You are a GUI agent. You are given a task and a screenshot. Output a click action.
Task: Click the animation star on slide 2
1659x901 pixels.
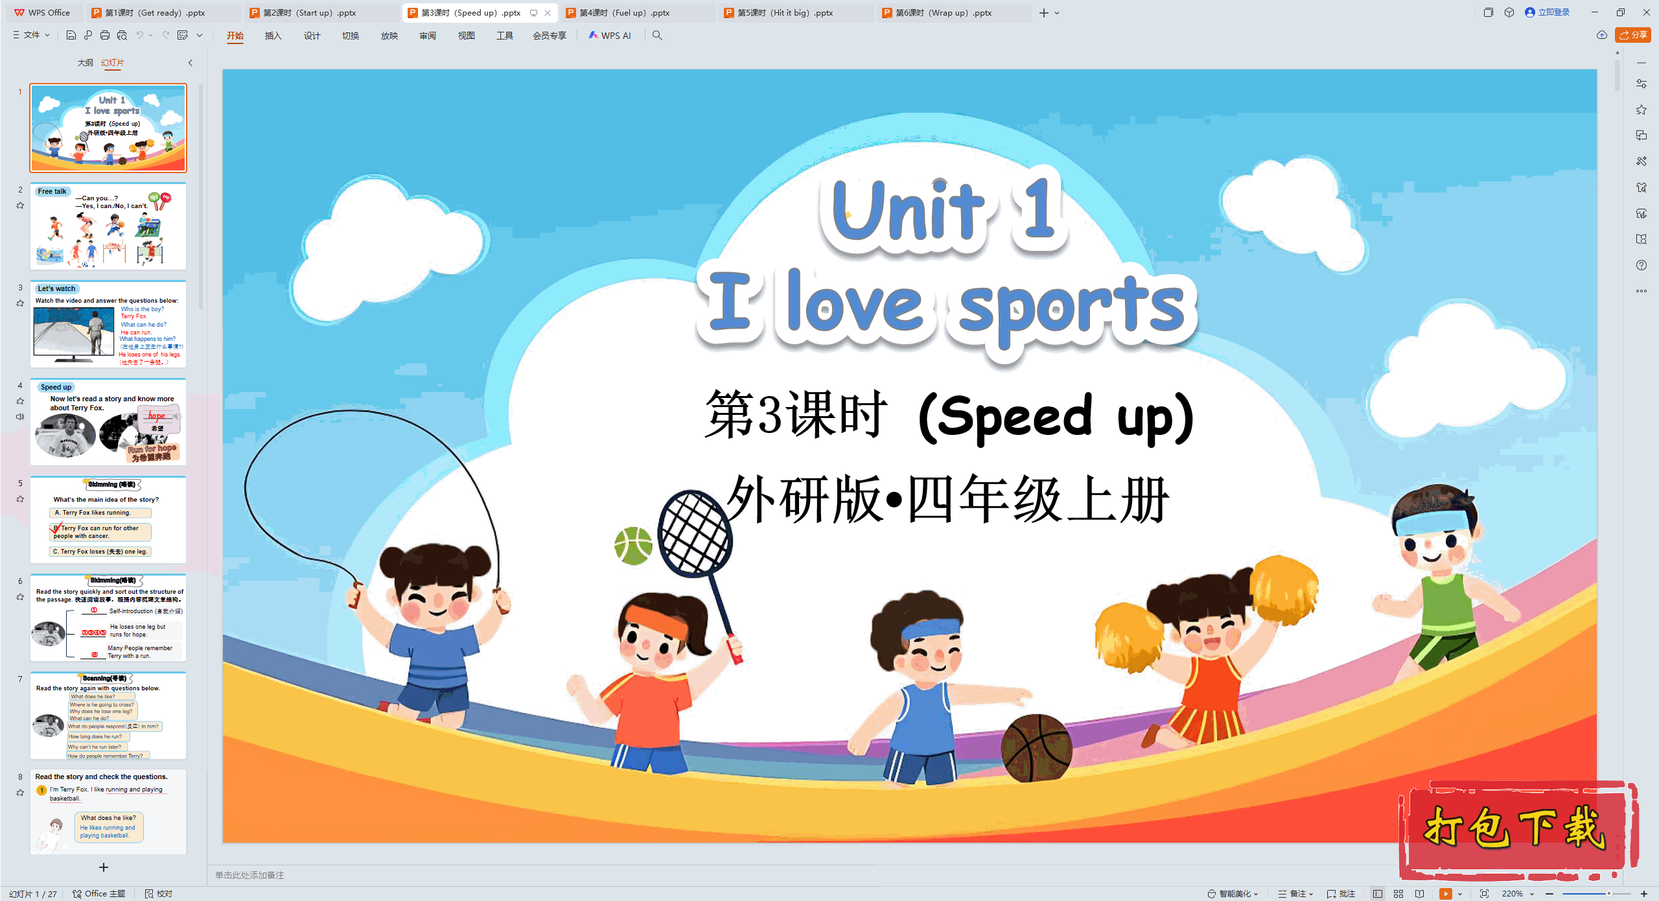pyautogui.click(x=20, y=205)
